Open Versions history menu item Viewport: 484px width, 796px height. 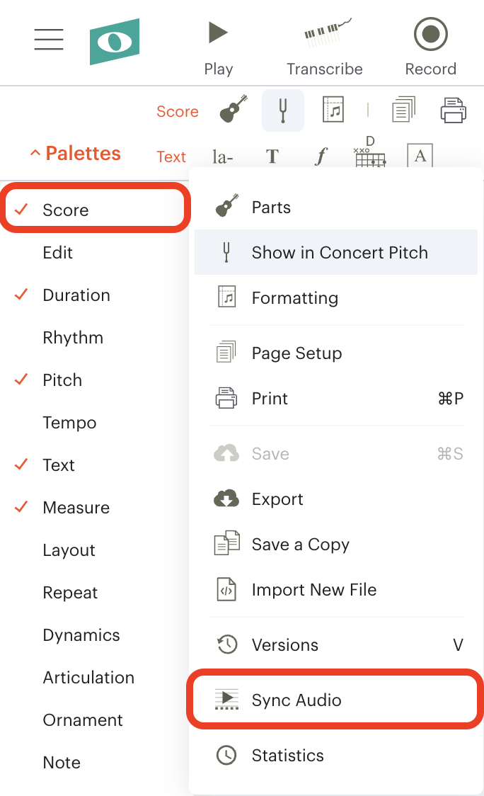(x=336, y=644)
